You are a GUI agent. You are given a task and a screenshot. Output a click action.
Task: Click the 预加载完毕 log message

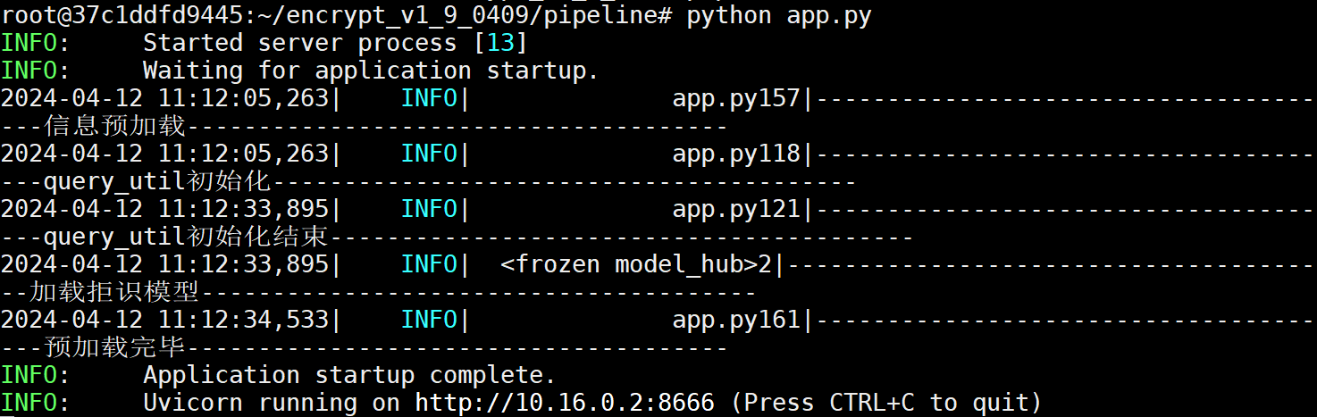click(x=114, y=347)
